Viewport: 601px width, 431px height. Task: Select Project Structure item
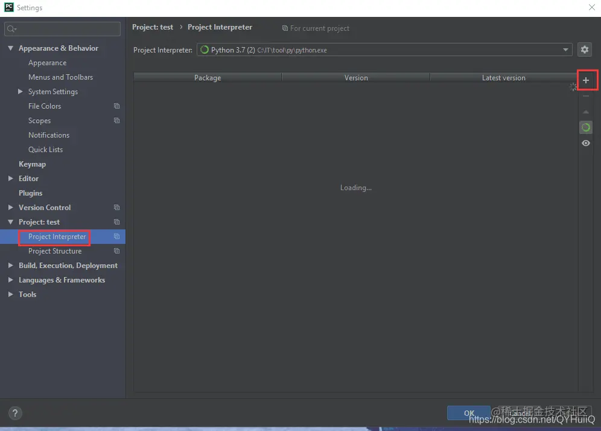[55, 251]
